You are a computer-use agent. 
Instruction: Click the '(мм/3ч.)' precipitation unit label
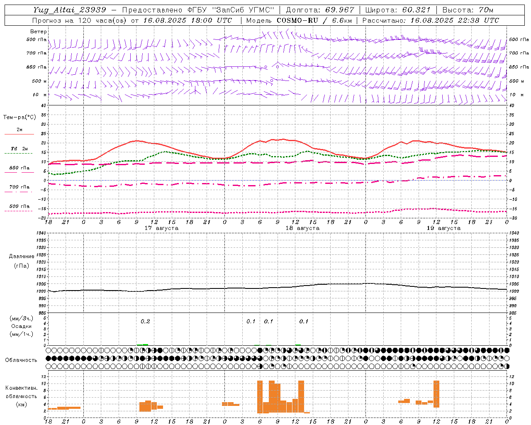[22, 318]
